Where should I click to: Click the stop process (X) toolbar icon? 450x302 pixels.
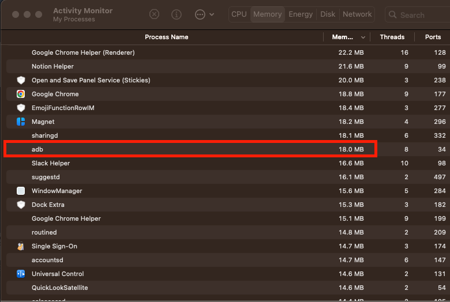[x=155, y=14]
